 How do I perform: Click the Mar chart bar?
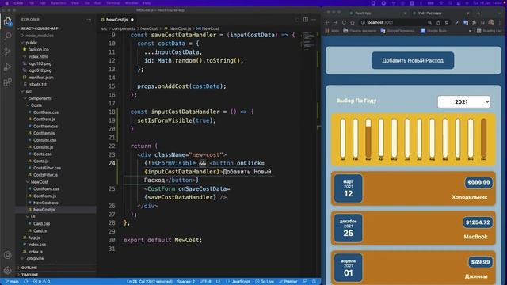(x=368, y=138)
